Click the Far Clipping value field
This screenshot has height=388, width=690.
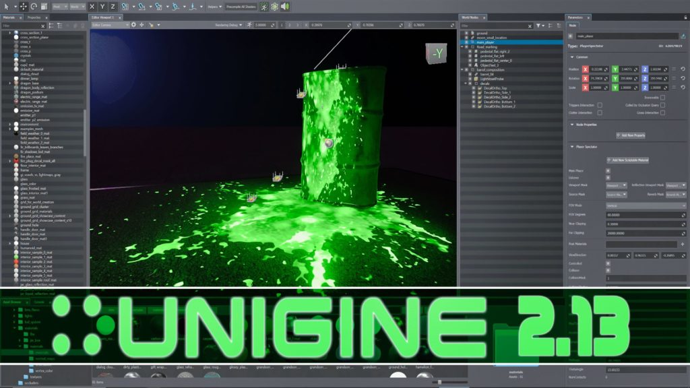(x=646, y=233)
